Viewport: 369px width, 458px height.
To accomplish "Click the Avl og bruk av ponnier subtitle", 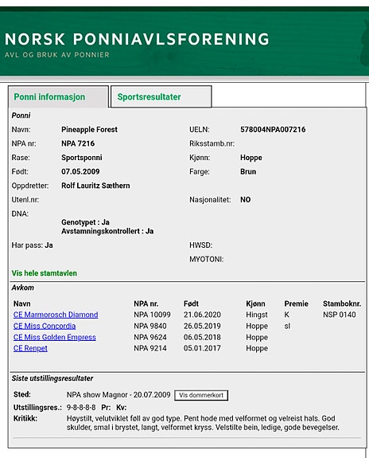I will click(x=57, y=55).
